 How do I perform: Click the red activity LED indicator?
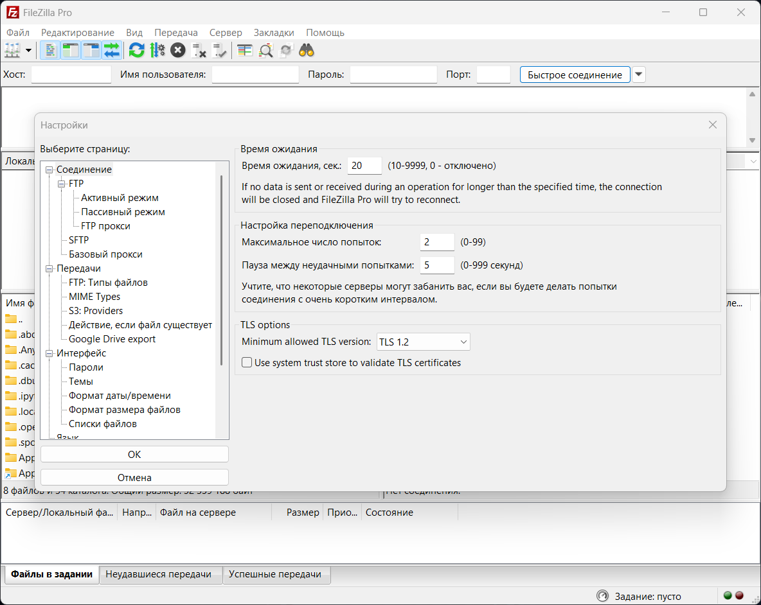[x=740, y=595]
